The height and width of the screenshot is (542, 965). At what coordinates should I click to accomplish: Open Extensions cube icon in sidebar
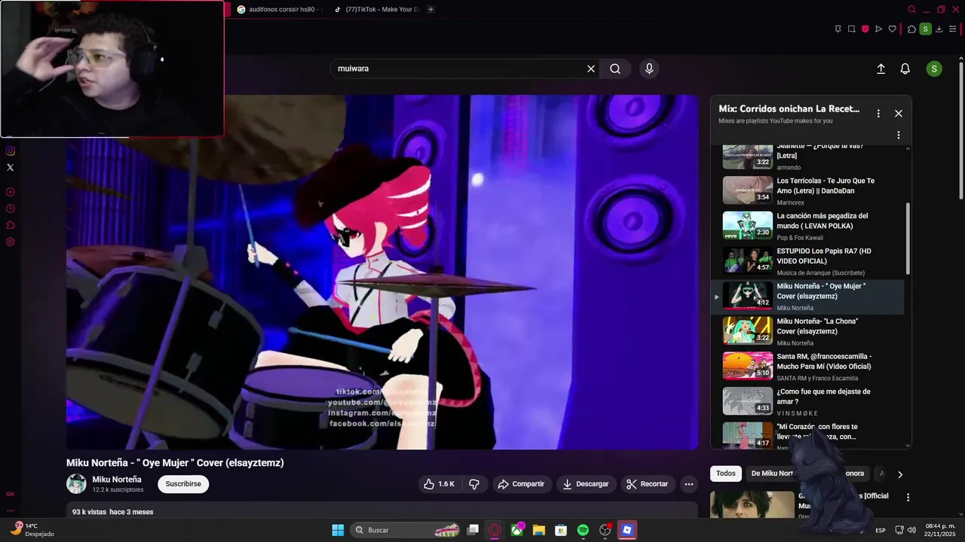coord(11,225)
